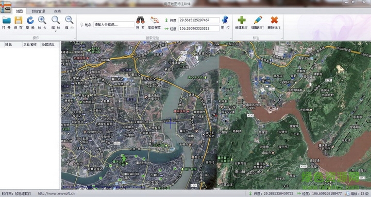
Task: Open the 帮助 tab
Action: [57, 11]
